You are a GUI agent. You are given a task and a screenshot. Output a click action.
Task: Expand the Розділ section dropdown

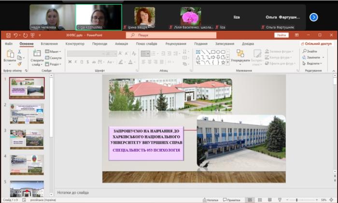click(55, 64)
